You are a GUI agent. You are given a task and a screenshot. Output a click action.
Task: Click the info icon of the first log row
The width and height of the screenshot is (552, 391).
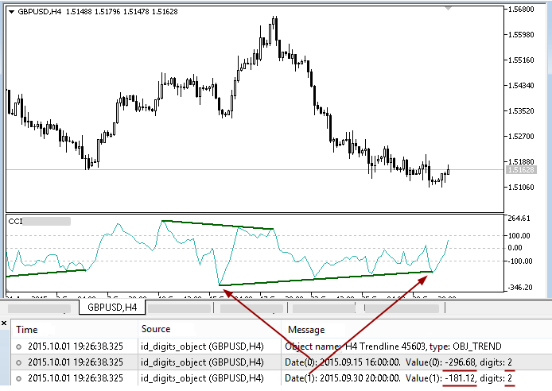(18, 346)
